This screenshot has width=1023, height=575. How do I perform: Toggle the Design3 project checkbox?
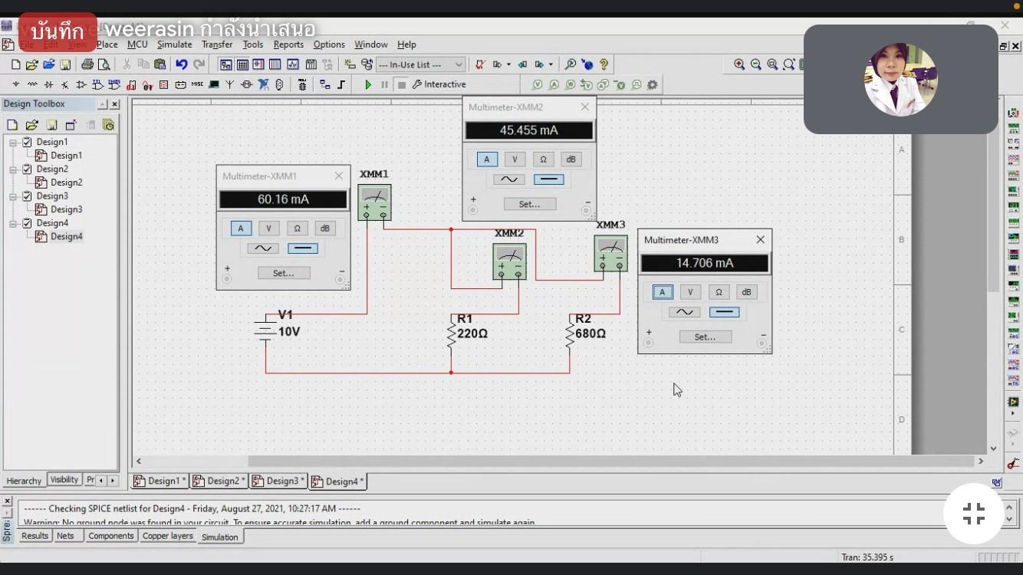coord(27,195)
